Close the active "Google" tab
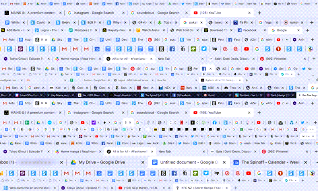Screen dimensions: 318x191 pyautogui.click(x=299, y=30)
